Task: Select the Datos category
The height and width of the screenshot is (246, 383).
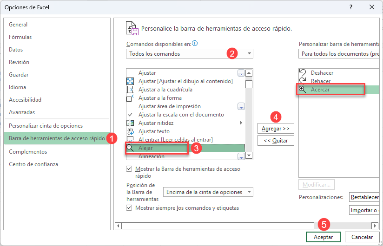Action: [x=57, y=50]
